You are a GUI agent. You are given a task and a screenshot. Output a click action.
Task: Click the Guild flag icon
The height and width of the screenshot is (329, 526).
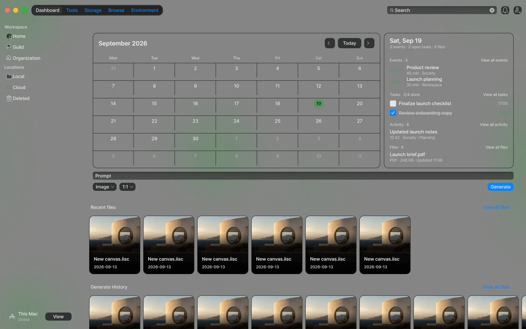(9, 47)
